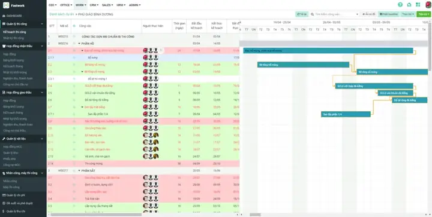Click the plus icon in table header
432x217 pixels.
coord(74,26)
